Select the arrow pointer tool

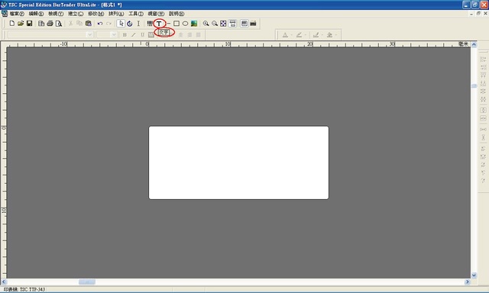121,24
